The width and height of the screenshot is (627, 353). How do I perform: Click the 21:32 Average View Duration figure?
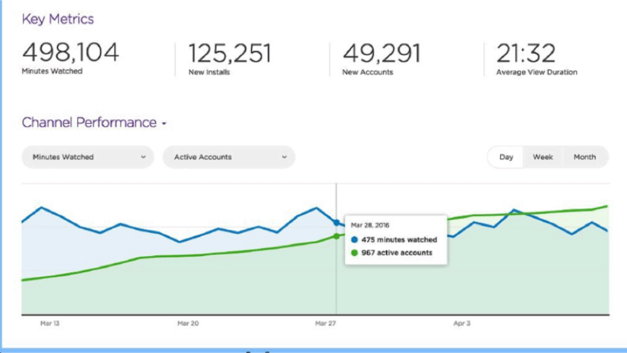[x=526, y=54]
